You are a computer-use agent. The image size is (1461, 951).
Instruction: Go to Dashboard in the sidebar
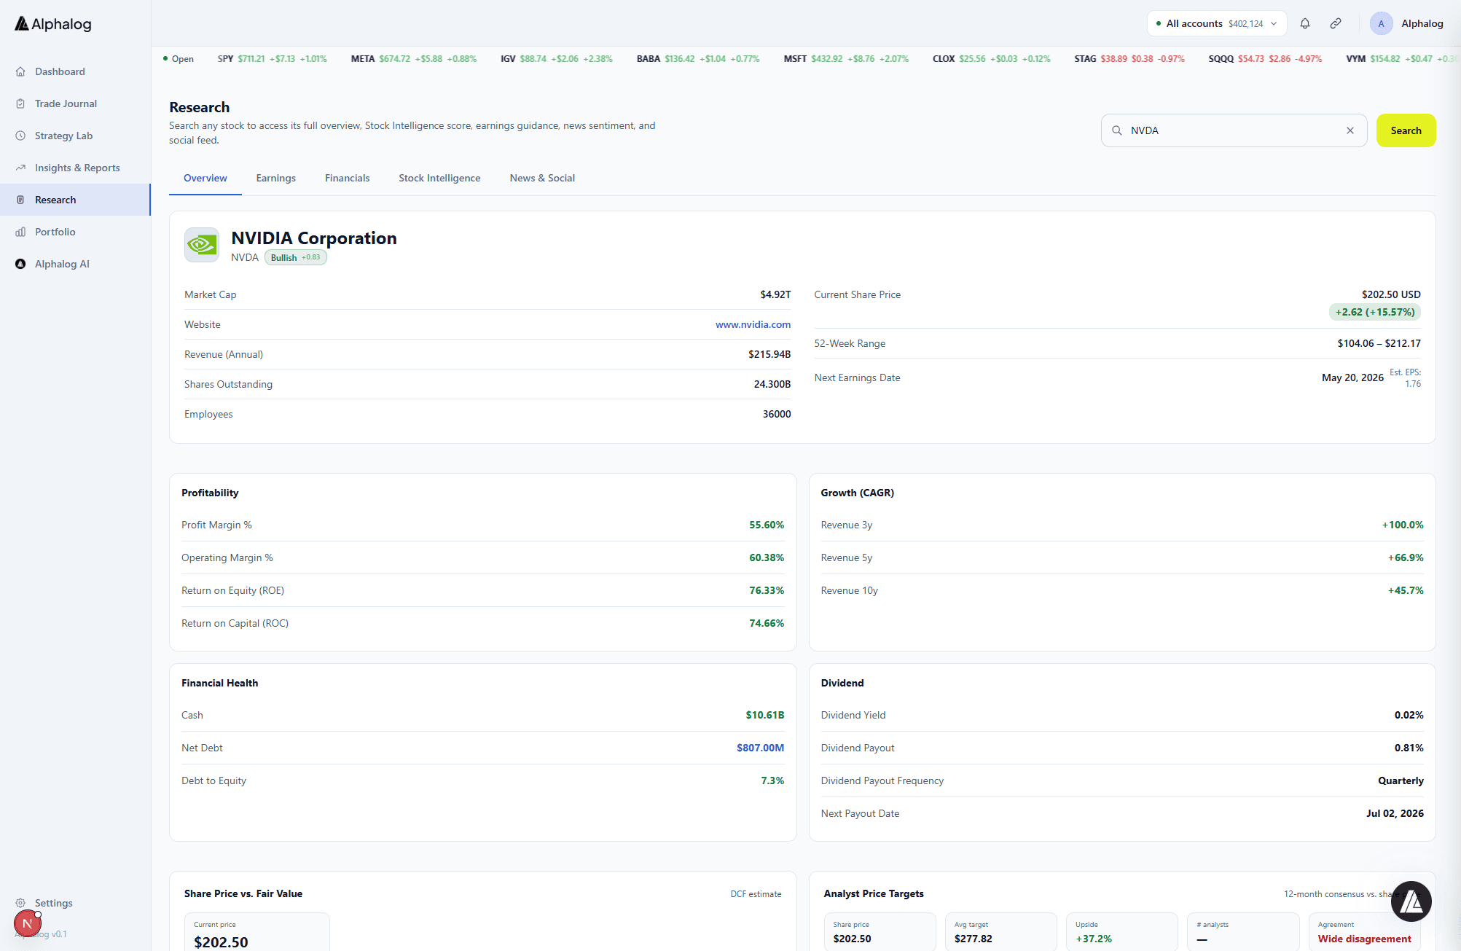pos(75,71)
